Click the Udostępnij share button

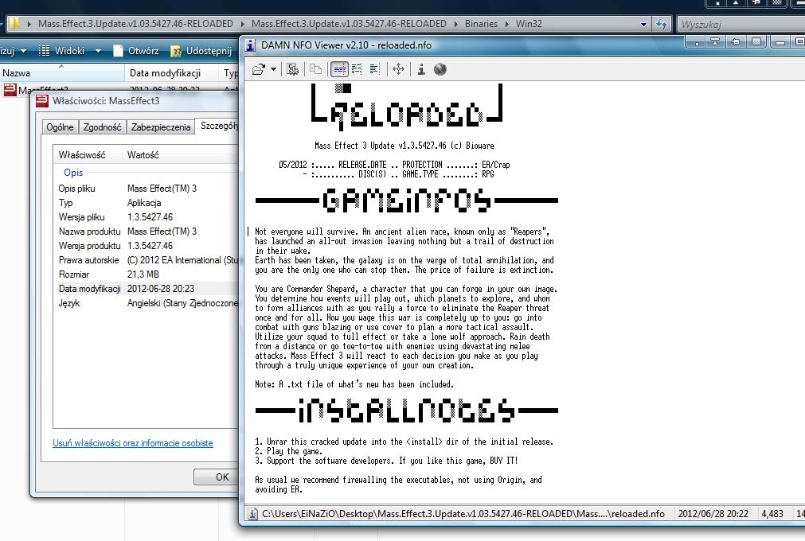(x=201, y=51)
